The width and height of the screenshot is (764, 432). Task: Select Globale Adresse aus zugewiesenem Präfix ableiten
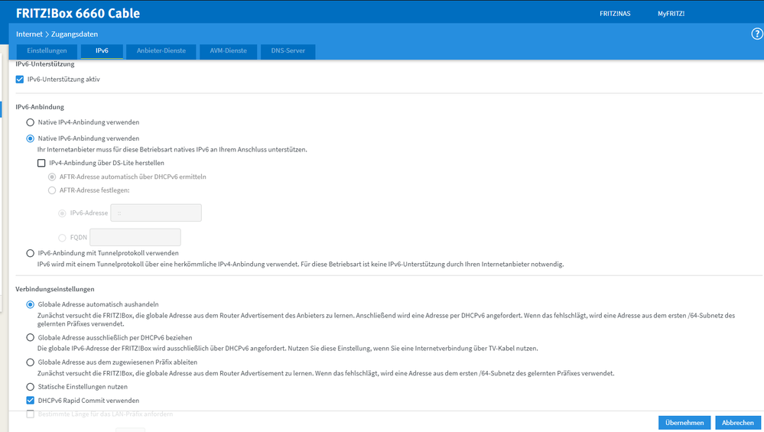click(x=31, y=362)
